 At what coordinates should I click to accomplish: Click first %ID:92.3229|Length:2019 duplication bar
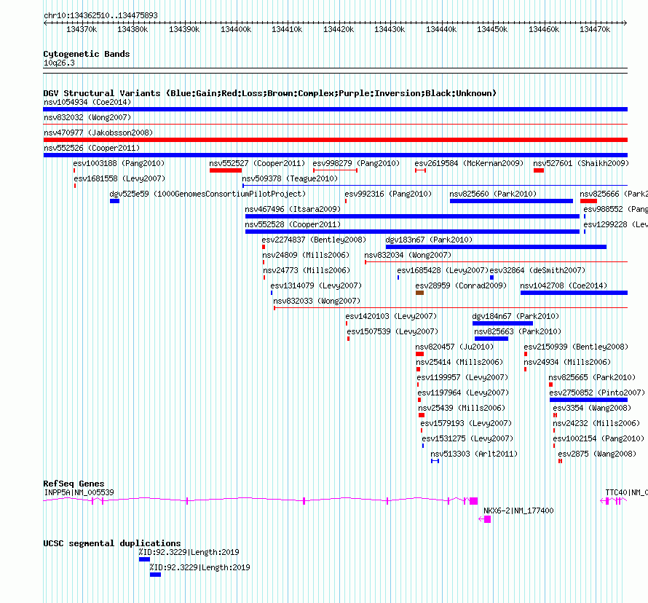144,559
